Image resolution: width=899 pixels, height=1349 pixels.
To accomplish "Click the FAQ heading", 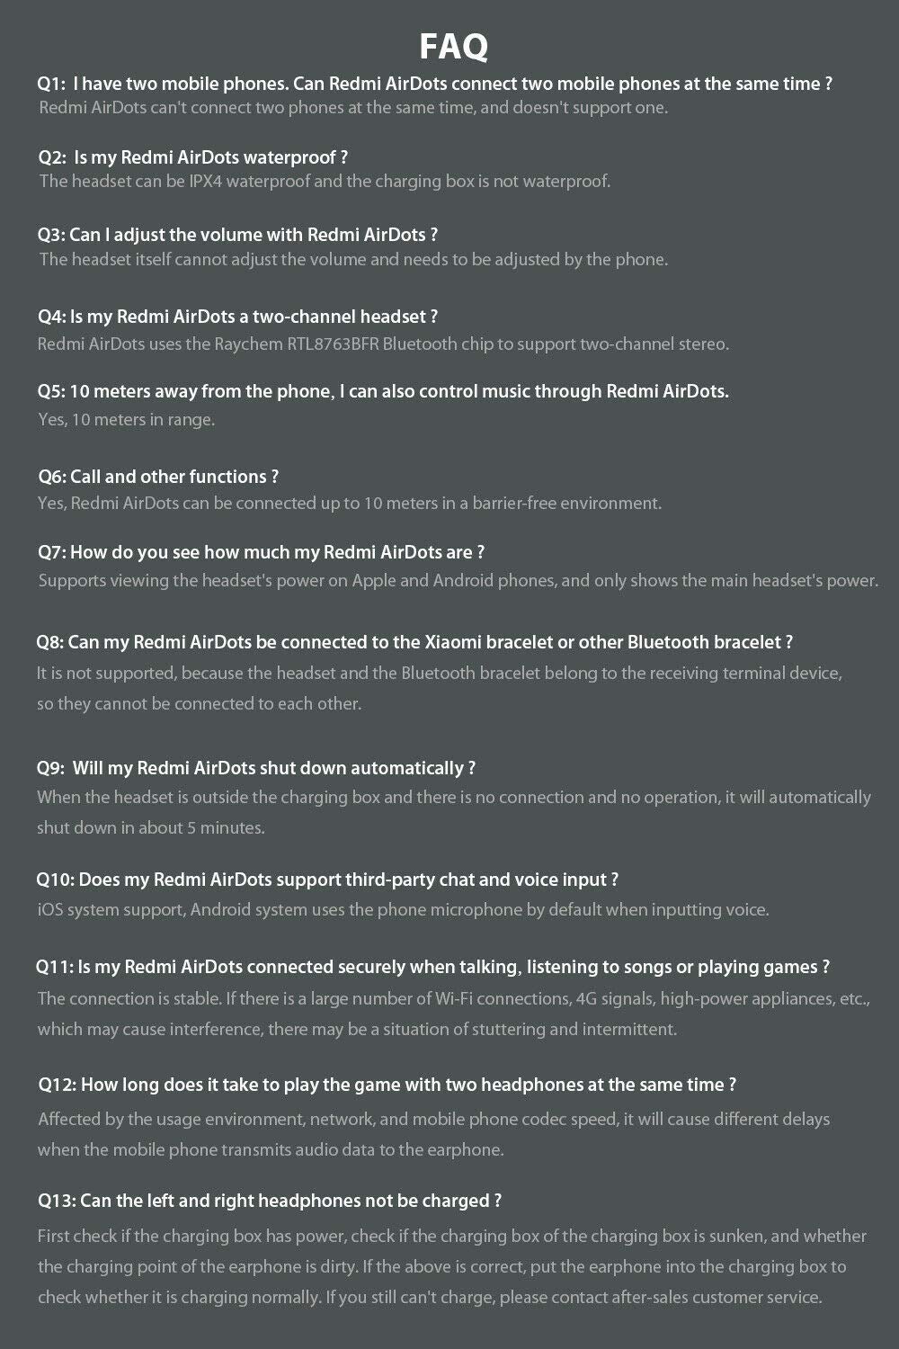I will [453, 47].
